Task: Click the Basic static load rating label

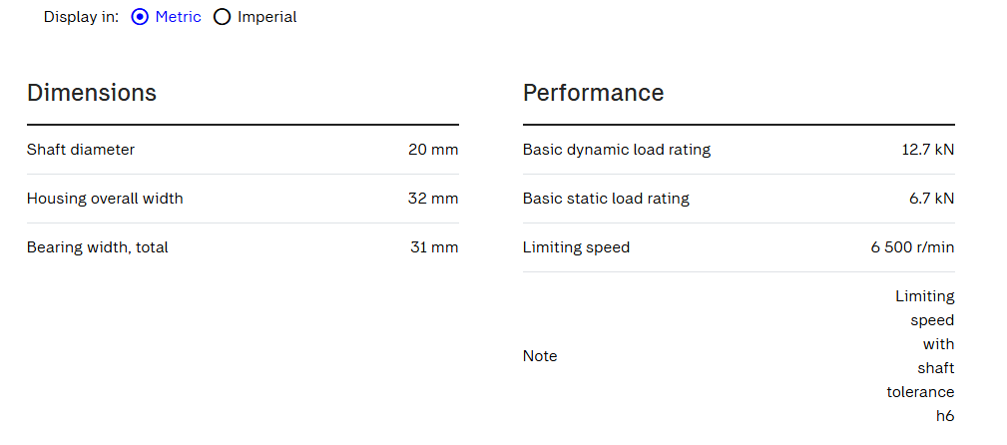Action: tap(606, 199)
